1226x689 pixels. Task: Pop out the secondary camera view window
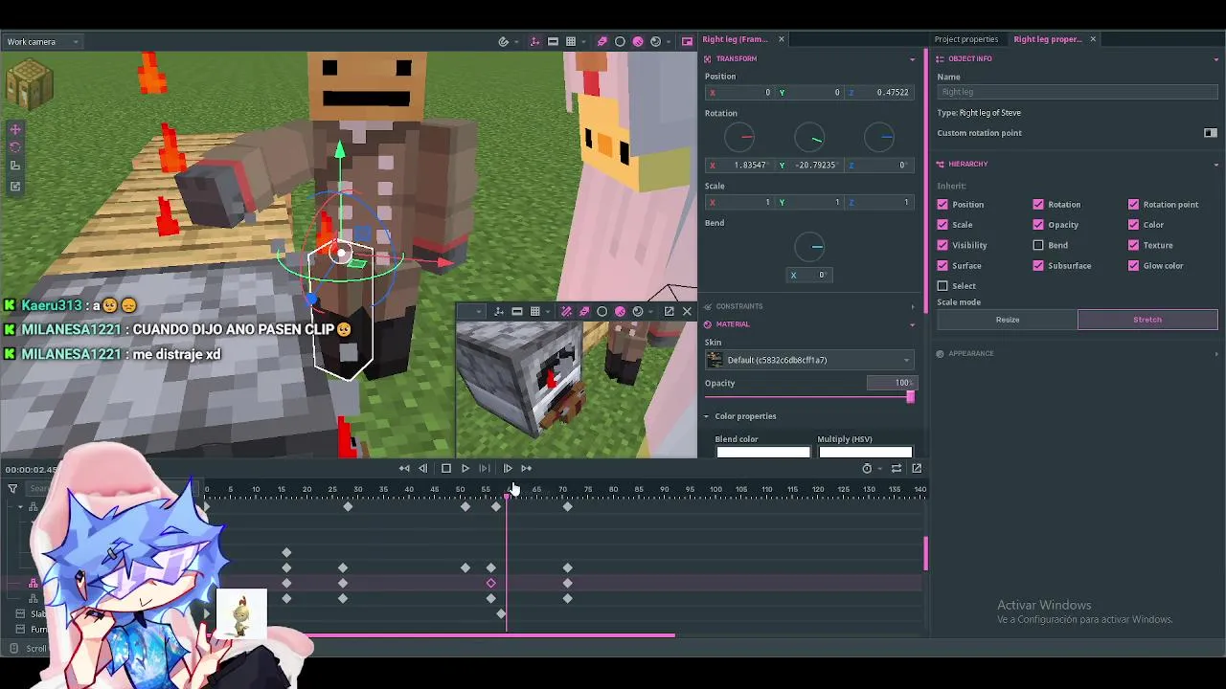[669, 311]
